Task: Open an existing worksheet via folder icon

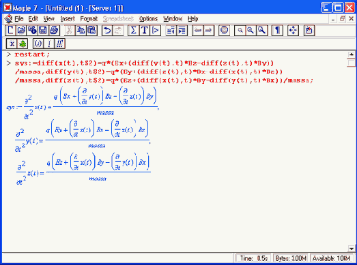Action: [x=21, y=31]
